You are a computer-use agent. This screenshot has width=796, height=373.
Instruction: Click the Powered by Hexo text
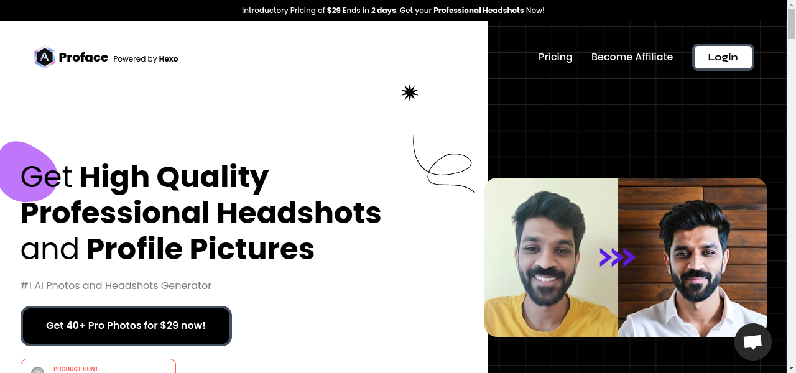point(146,59)
